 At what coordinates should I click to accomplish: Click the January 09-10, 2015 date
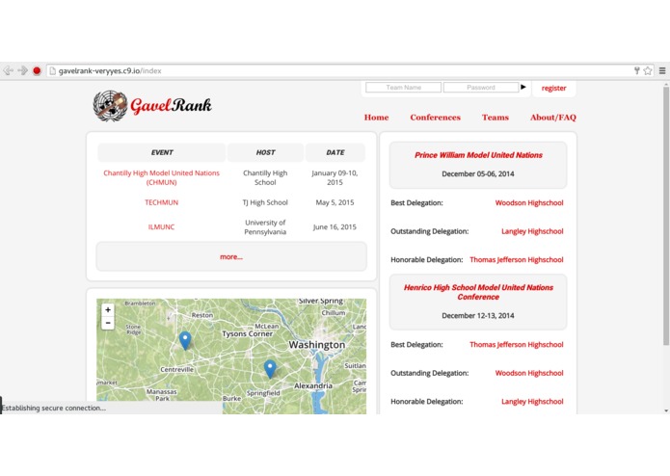click(x=335, y=177)
